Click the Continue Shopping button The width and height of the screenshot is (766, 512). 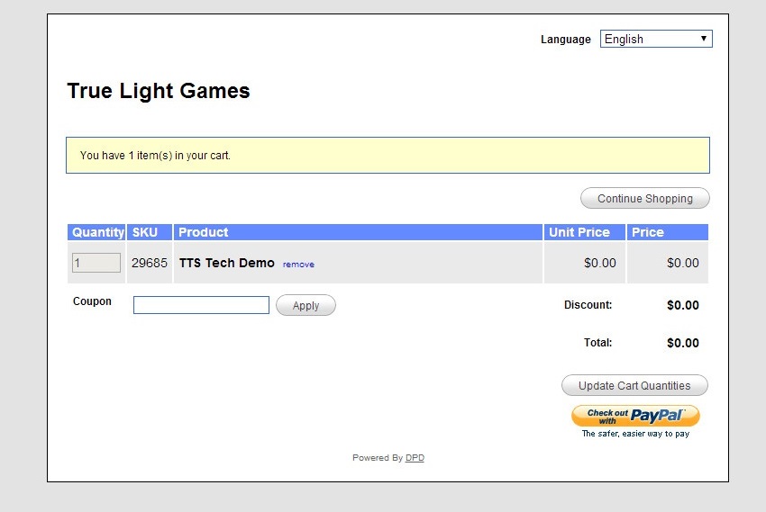coord(644,199)
